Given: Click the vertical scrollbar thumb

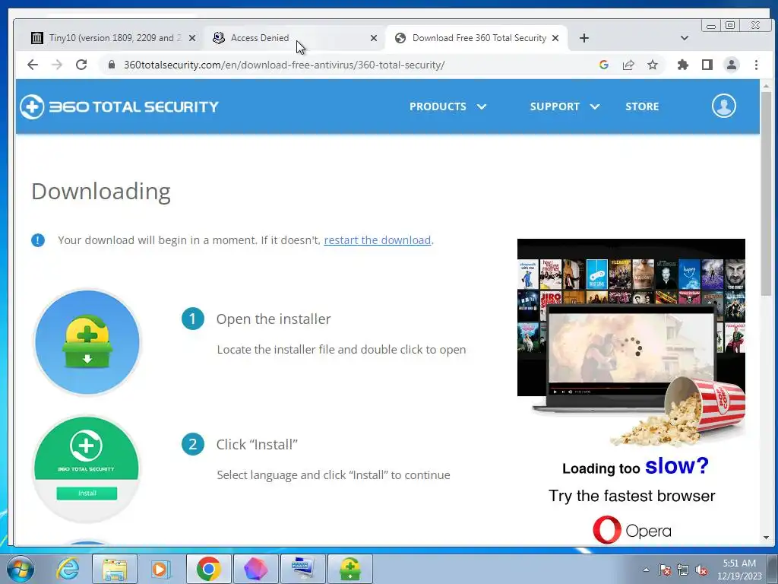Looking at the screenshot, I should click(766, 194).
